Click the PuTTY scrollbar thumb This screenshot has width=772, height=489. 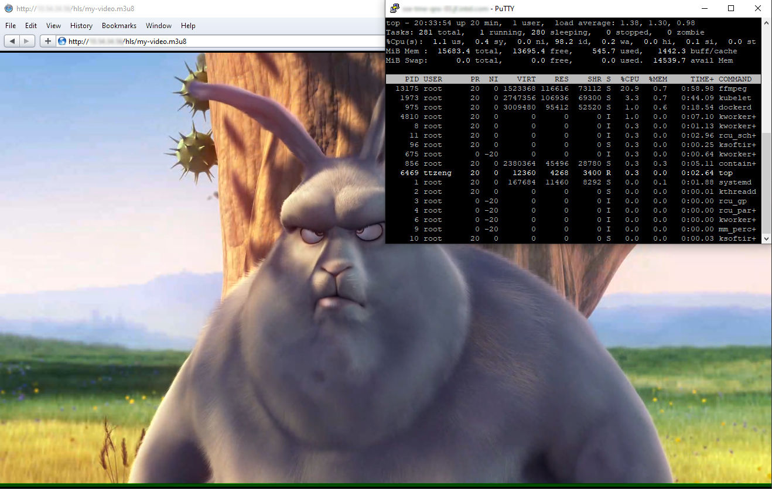tap(766, 183)
